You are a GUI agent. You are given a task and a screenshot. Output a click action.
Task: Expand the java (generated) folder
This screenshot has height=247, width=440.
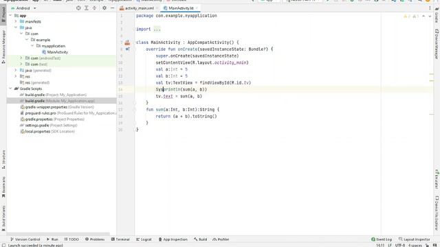[x=16, y=70]
